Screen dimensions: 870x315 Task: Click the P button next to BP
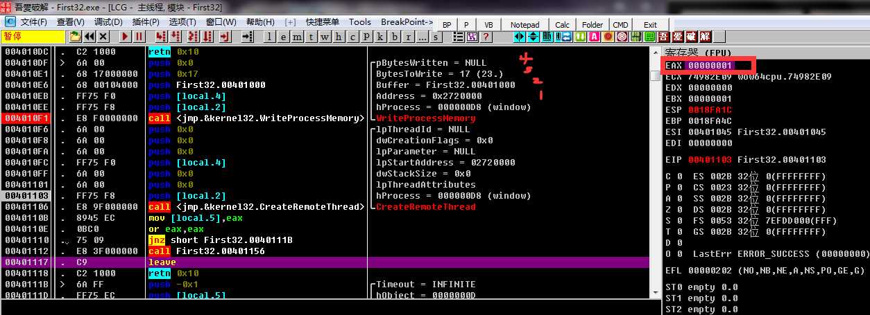466,25
